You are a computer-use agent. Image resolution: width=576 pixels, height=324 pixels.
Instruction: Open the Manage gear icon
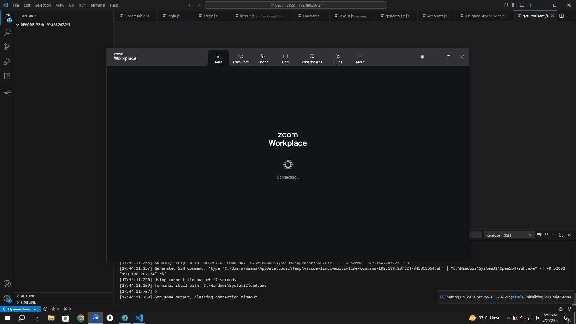(7, 298)
